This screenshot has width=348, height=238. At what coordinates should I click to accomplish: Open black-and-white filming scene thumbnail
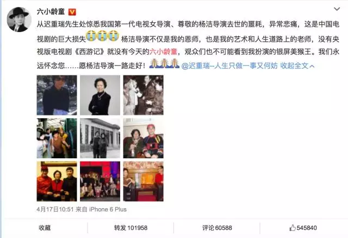point(144,95)
